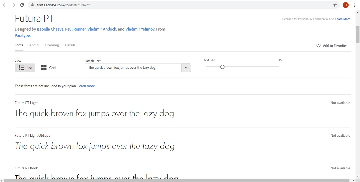The width and height of the screenshot is (360, 182).
Task: Click the Text Size value 36
Action: pyautogui.click(x=280, y=60)
